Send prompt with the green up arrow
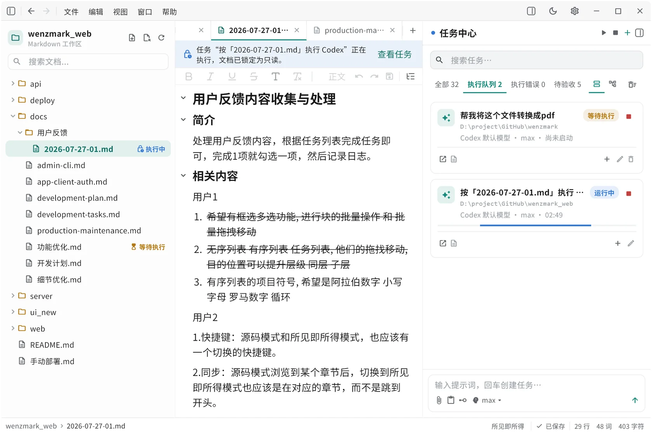Viewport: 652px width, 435px height. 635,400
